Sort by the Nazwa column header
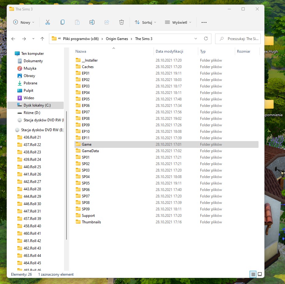This screenshot has height=284, width=285. point(81,51)
